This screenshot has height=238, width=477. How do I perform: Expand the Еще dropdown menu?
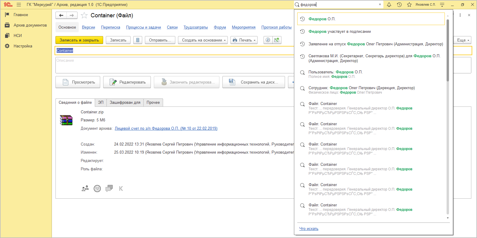[x=463, y=40]
